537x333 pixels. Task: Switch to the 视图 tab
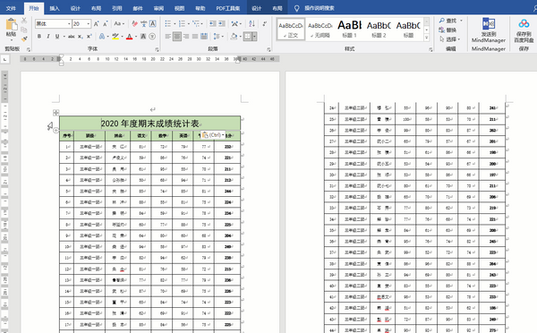click(180, 8)
